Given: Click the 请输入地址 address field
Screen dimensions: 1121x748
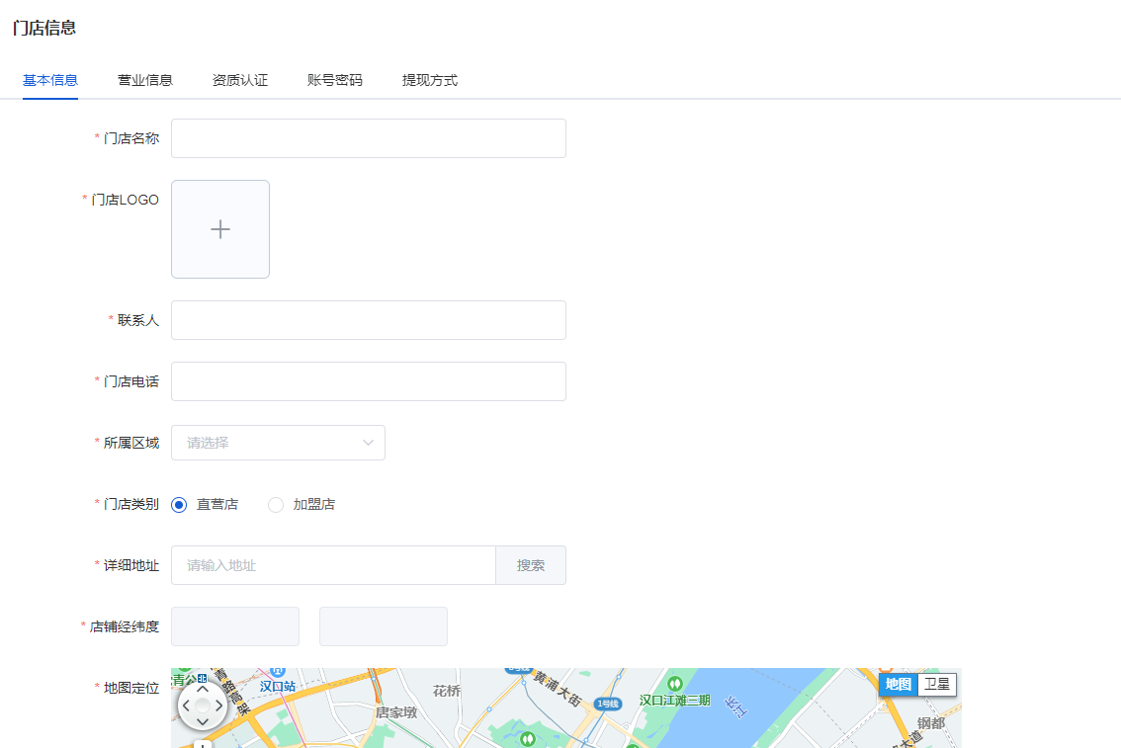Looking at the screenshot, I should pyautogui.click(x=333, y=565).
